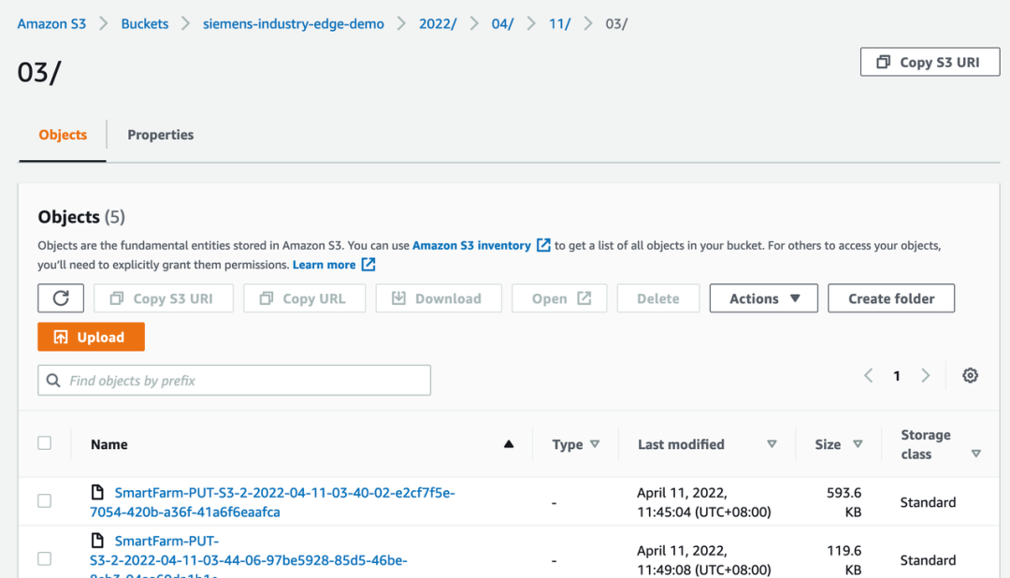The width and height of the screenshot is (1010, 578).
Task: Open the Learn more link
Action: [324, 265]
